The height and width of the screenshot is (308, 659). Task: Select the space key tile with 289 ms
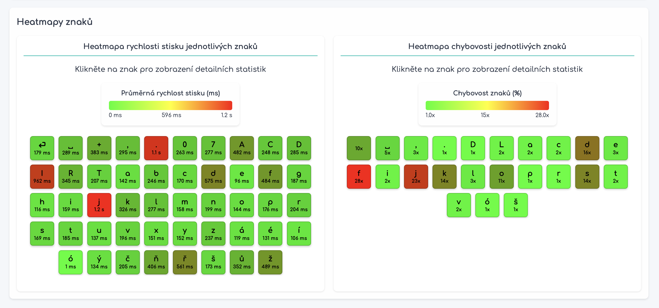pyautogui.click(x=70, y=148)
